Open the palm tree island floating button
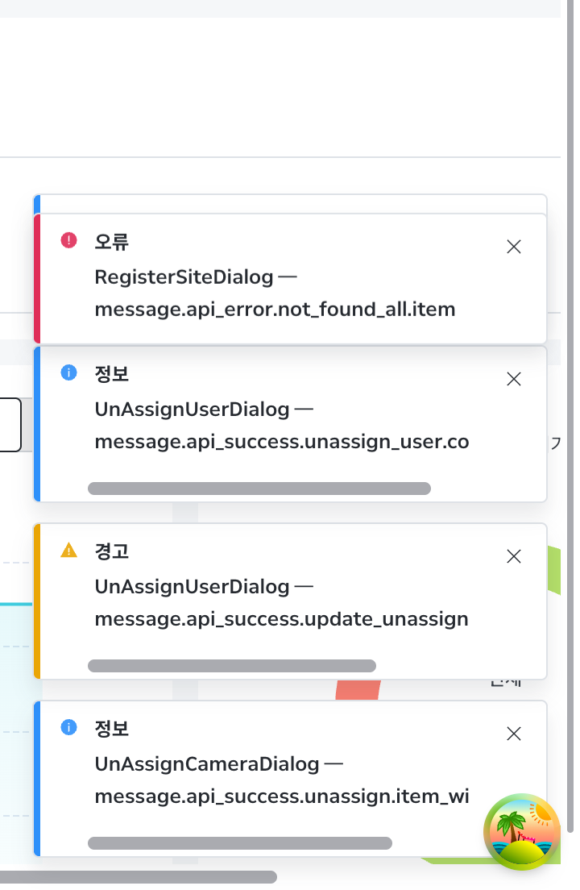The image size is (580, 890). (522, 832)
